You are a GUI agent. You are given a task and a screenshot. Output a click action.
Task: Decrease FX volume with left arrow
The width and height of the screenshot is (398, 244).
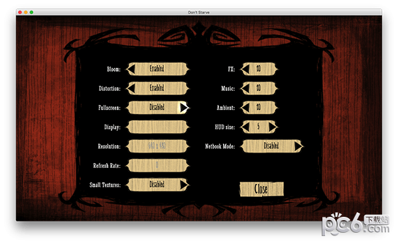pyautogui.click(x=245, y=69)
